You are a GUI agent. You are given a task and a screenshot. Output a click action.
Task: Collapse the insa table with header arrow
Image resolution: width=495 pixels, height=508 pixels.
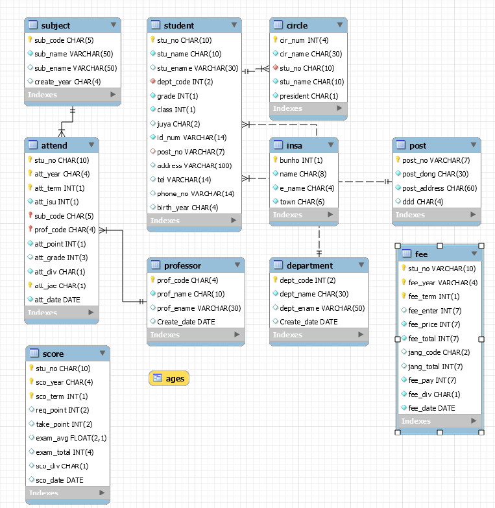click(x=331, y=145)
